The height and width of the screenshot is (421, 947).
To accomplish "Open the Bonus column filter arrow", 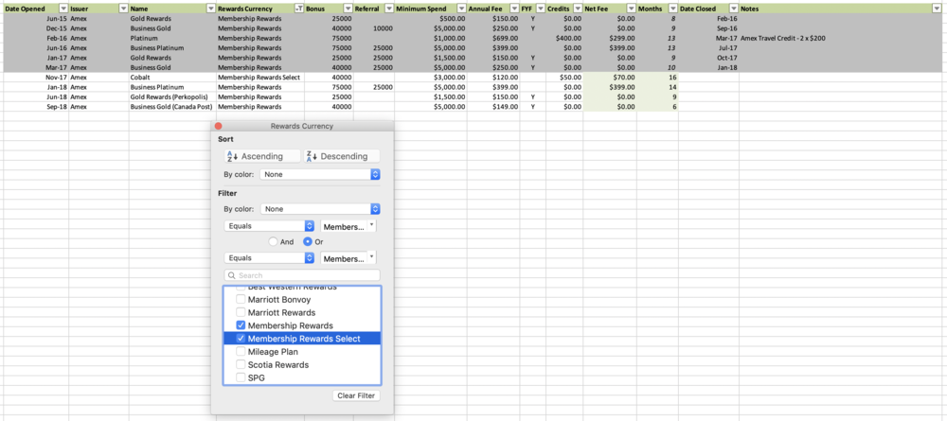I will pyautogui.click(x=348, y=8).
